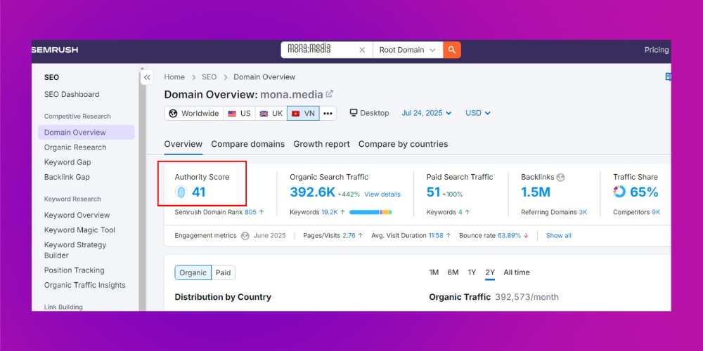Select the All time range
The image size is (703, 351).
click(517, 272)
